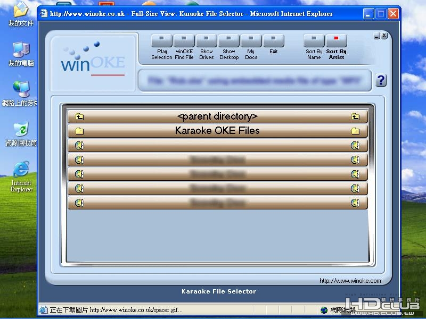Click the Play Selection button
The height and width of the screenshot is (319, 426).
pyautogui.click(x=162, y=41)
